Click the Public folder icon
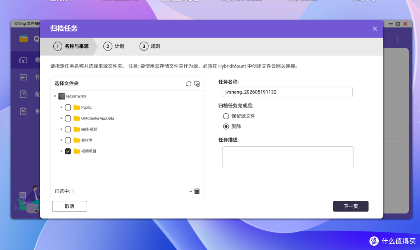 (x=77, y=107)
